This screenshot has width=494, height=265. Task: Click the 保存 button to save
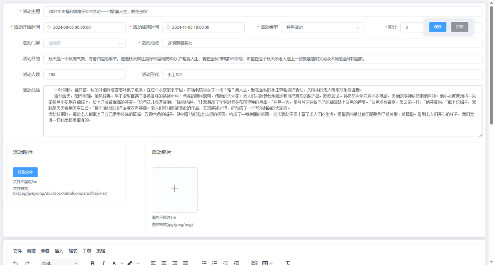click(437, 27)
